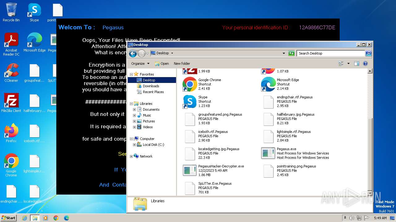
Task: Select endingchair file icon on desktop
Action: point(11,194)
